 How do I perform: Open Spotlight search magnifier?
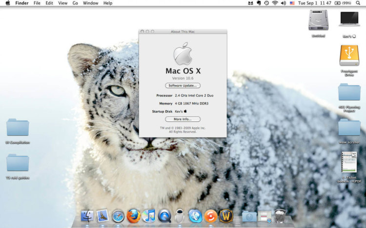pos(358,3)
